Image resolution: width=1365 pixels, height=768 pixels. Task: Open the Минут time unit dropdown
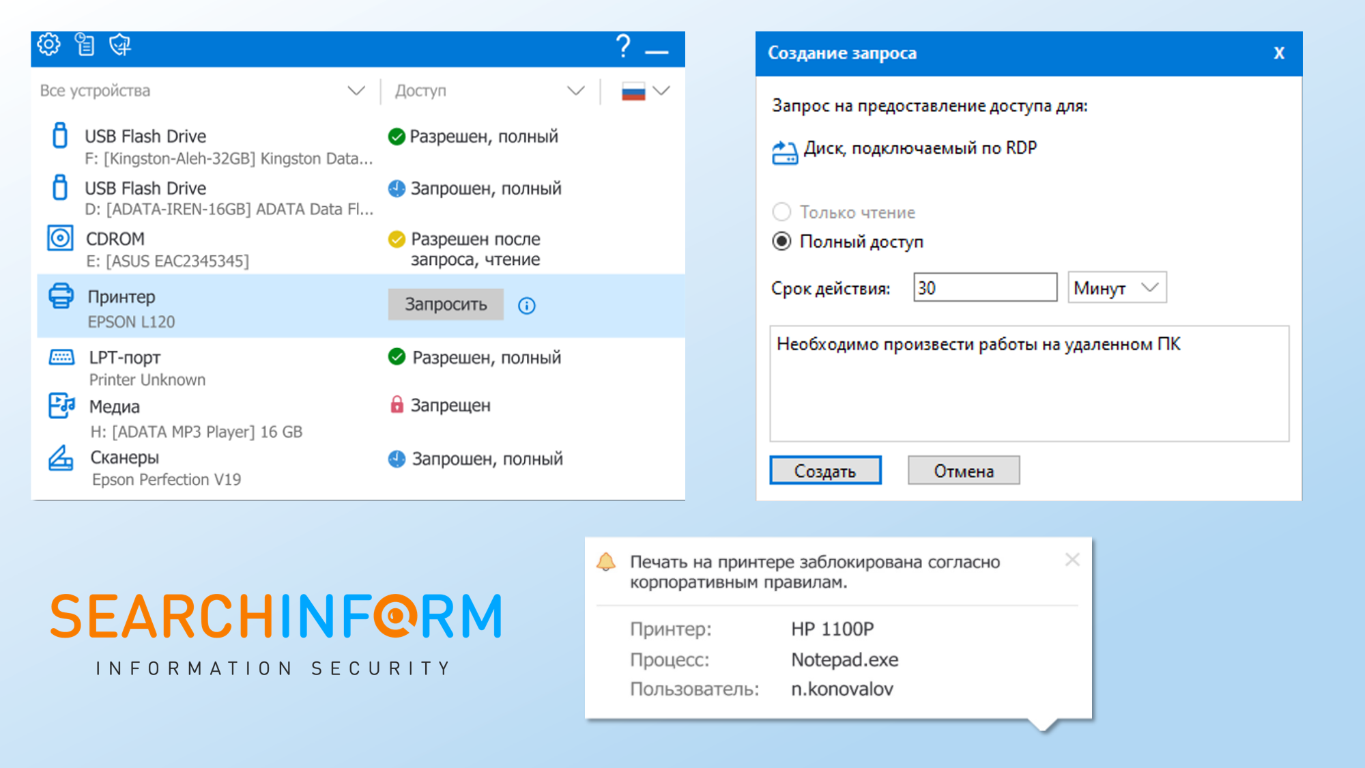[x=1117, y=288]
